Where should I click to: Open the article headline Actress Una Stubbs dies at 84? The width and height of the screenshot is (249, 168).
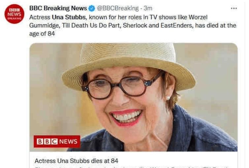pyautogui.click(x=77, y=161)
